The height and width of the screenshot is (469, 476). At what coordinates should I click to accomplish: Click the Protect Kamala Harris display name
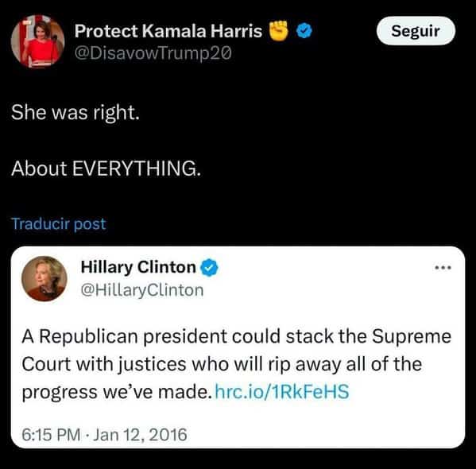tap(168, 31)
